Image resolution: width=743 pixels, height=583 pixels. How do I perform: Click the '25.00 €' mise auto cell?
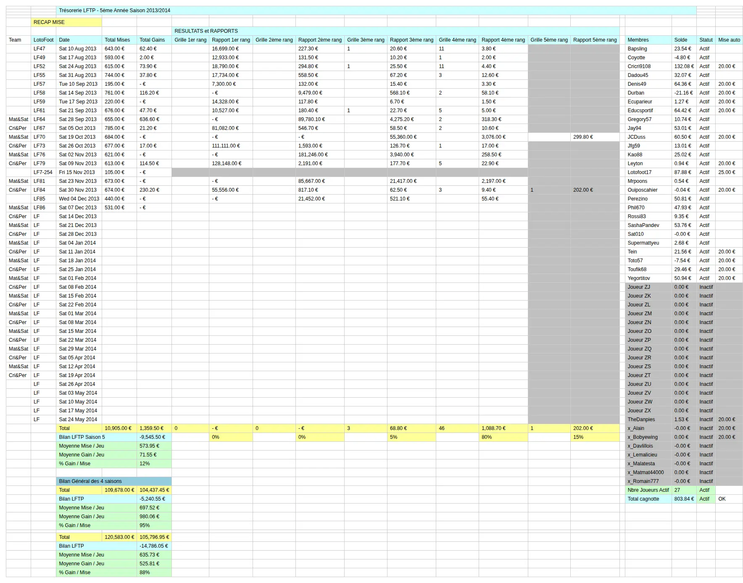pos(729,172)
